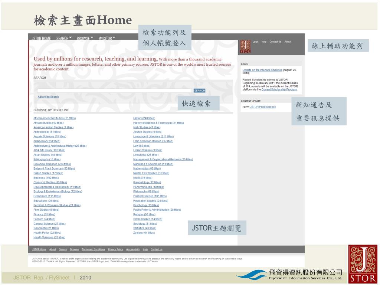Browse Anthropology (51 titles)
This screenshot has width=380, height=285.
[x=47, y=132]
